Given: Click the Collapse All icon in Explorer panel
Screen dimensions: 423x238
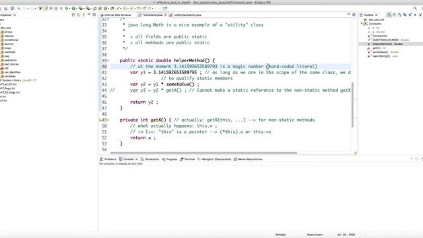Looking at the screenshot, I should click(x=73, y=15).
